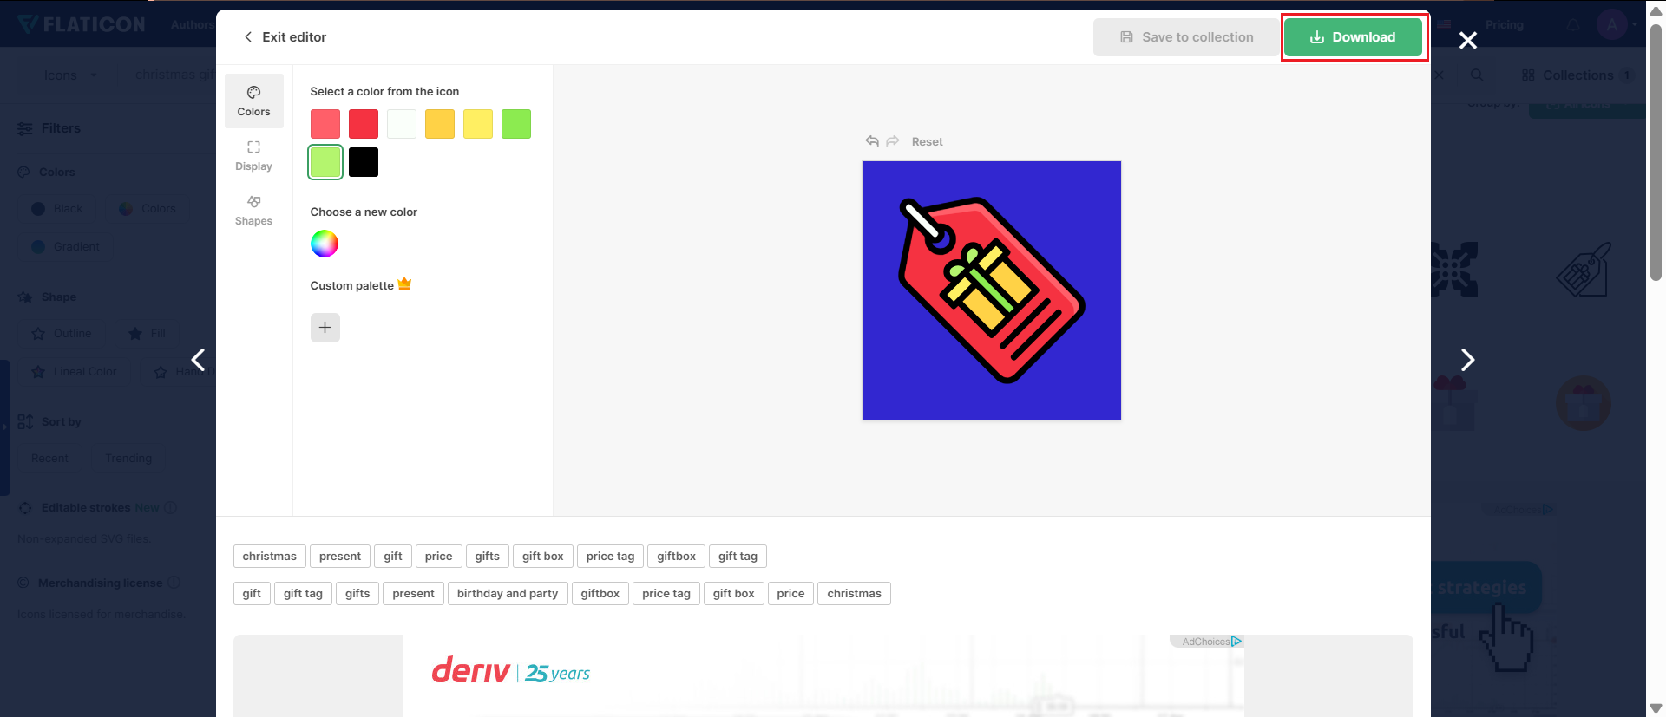
Task: Select the bright red color swatch
Action: [x=364, y=124]
